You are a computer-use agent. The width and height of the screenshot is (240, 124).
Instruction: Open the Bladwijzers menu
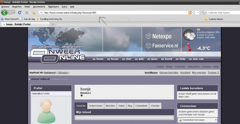[53, 7]
